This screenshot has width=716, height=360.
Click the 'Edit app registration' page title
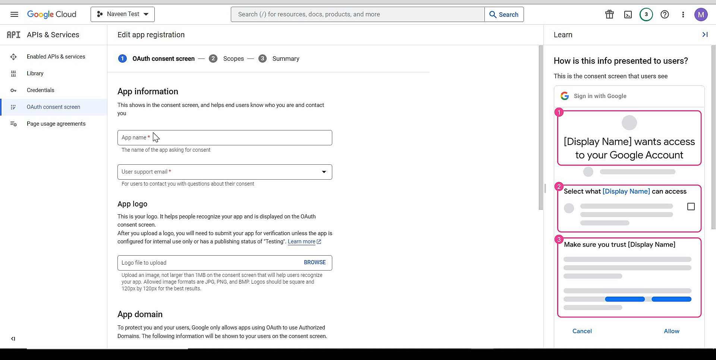click(x=151, y=35)
